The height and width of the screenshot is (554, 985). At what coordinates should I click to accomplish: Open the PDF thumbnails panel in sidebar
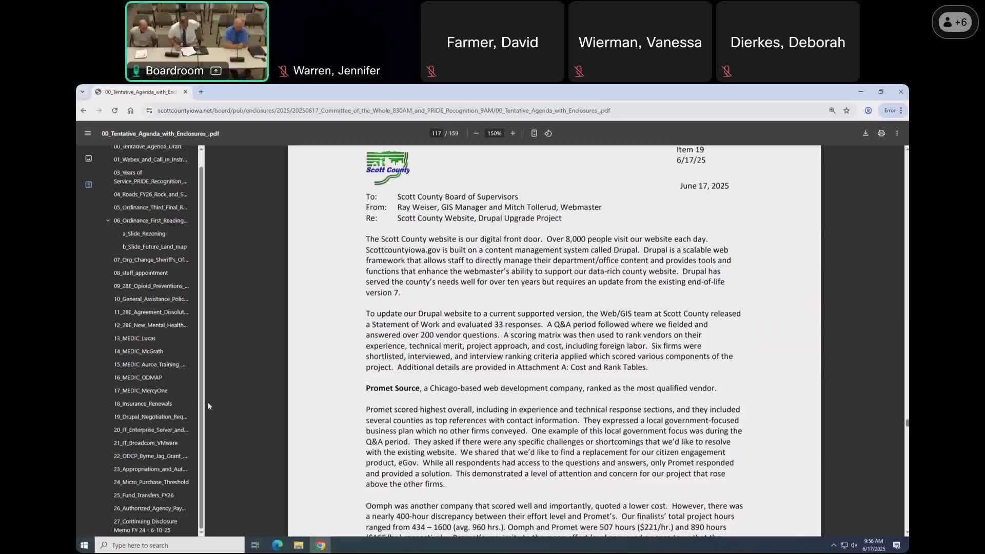click(x=88, y=159)
